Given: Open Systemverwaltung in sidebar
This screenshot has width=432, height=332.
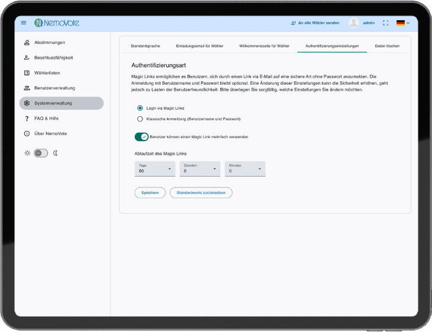Looking at the screenshot, I should pyautogui.click(x=62, y=103).
